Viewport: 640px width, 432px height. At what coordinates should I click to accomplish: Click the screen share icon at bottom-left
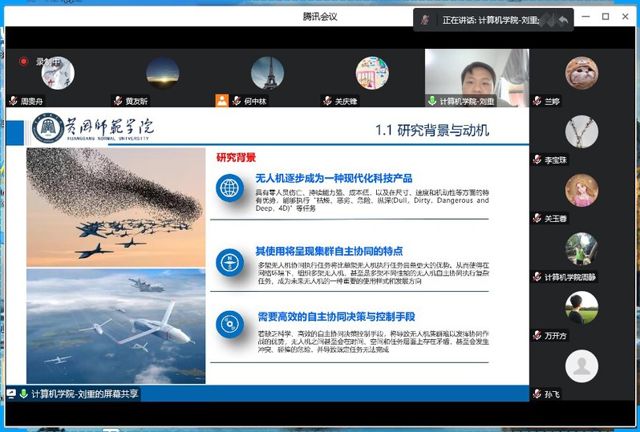12,394
